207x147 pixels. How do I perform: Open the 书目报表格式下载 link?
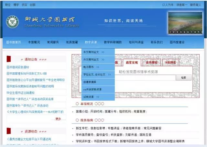click(105, 141)
